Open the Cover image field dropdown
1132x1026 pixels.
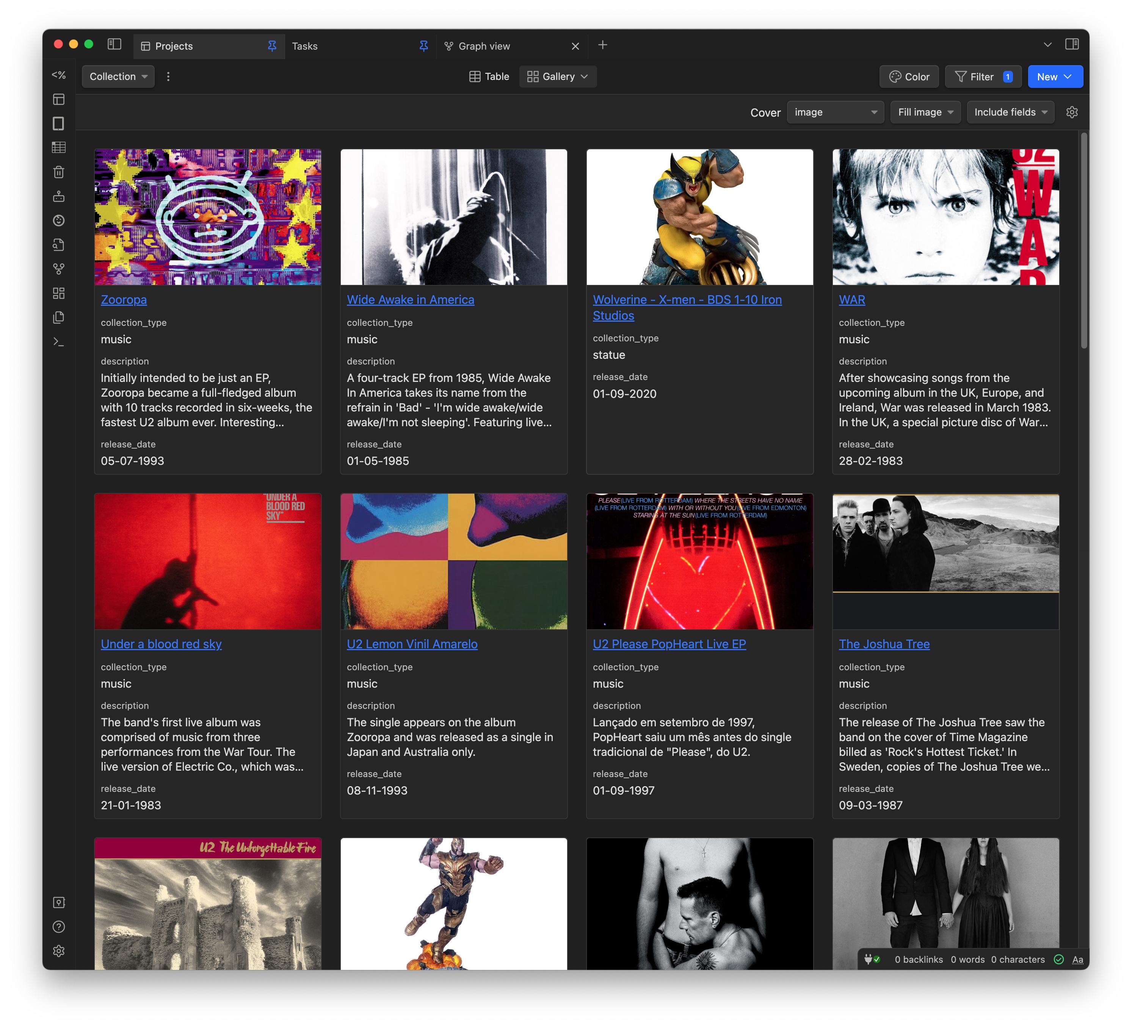(836, 112)
